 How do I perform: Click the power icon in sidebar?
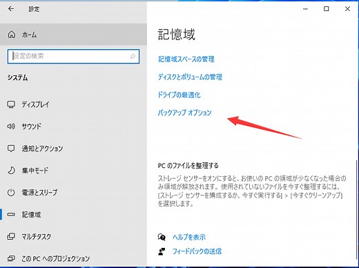[x=11, y=193]
